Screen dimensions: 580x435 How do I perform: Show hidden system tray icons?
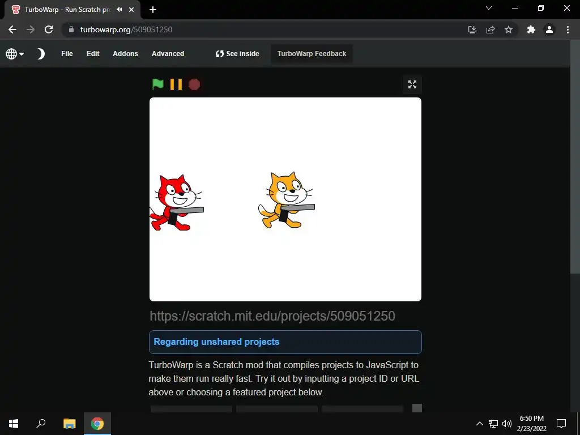479,424
